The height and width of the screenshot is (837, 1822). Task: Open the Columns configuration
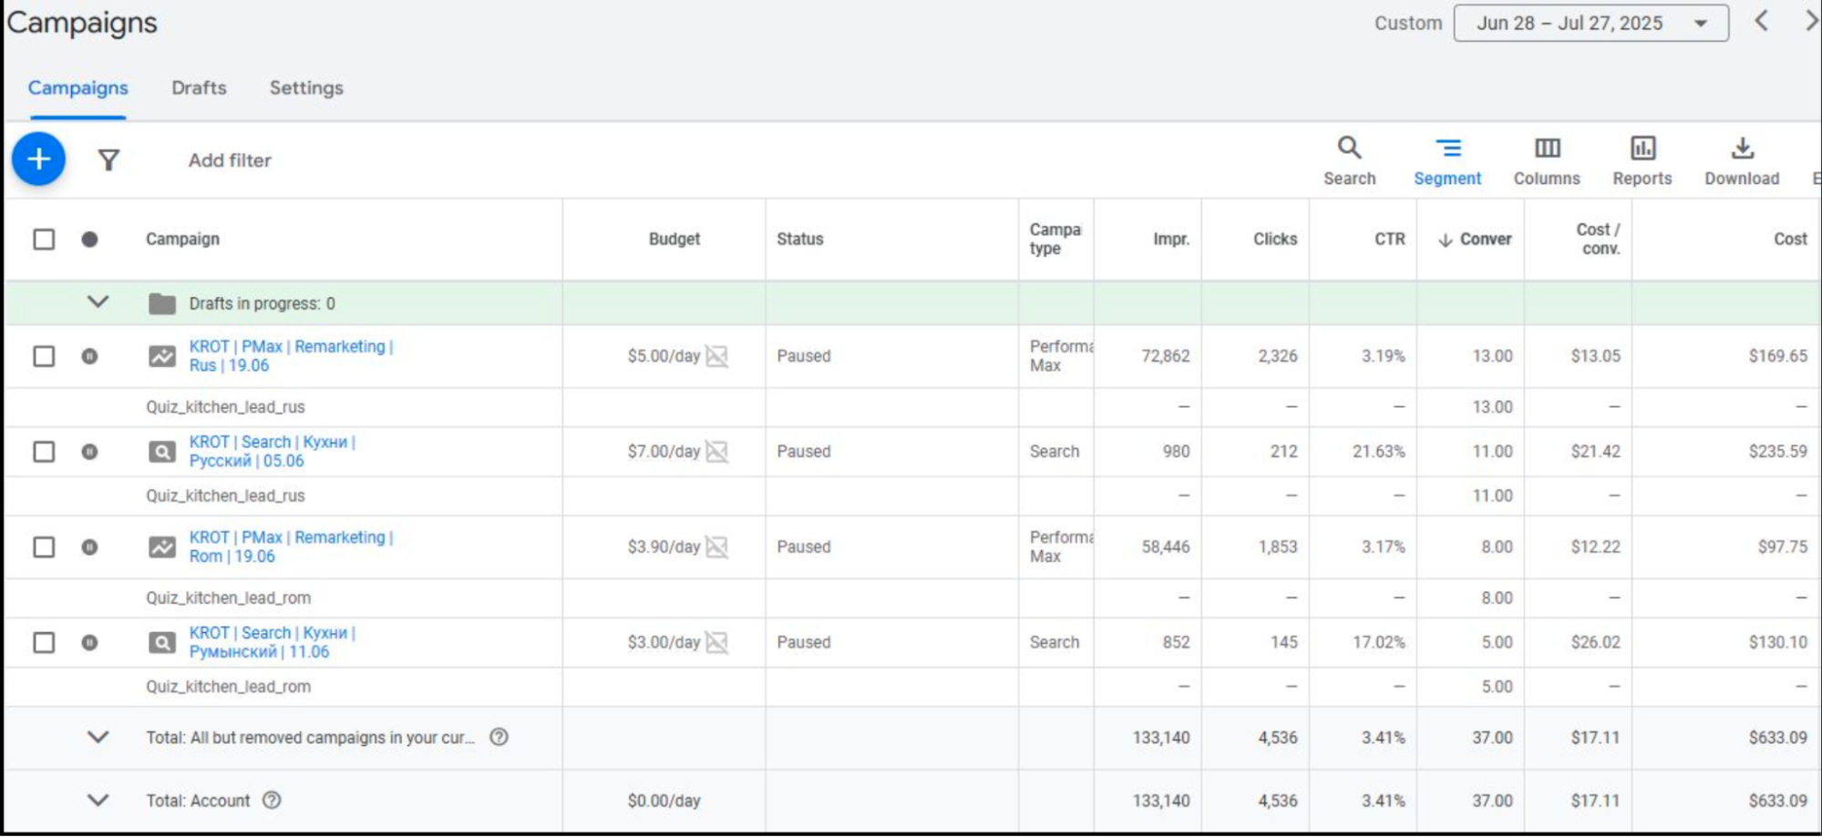1546,159
